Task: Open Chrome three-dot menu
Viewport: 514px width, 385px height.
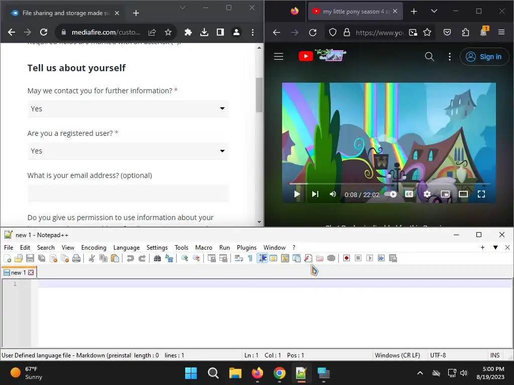Action: 252,32
